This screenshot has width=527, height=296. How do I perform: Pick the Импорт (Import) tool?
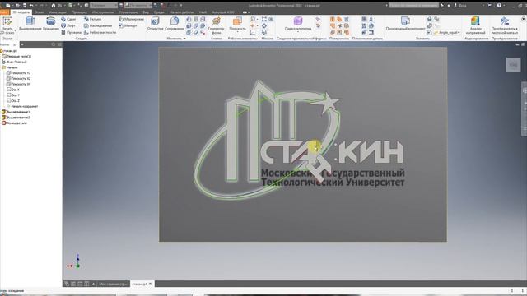pyautogui.click(x=128, y=25)
